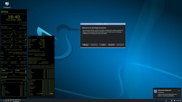Viewport: 182px width, 102px height.
Task: Open the LXQt application menu in the panel
Action: click(1, 100)
